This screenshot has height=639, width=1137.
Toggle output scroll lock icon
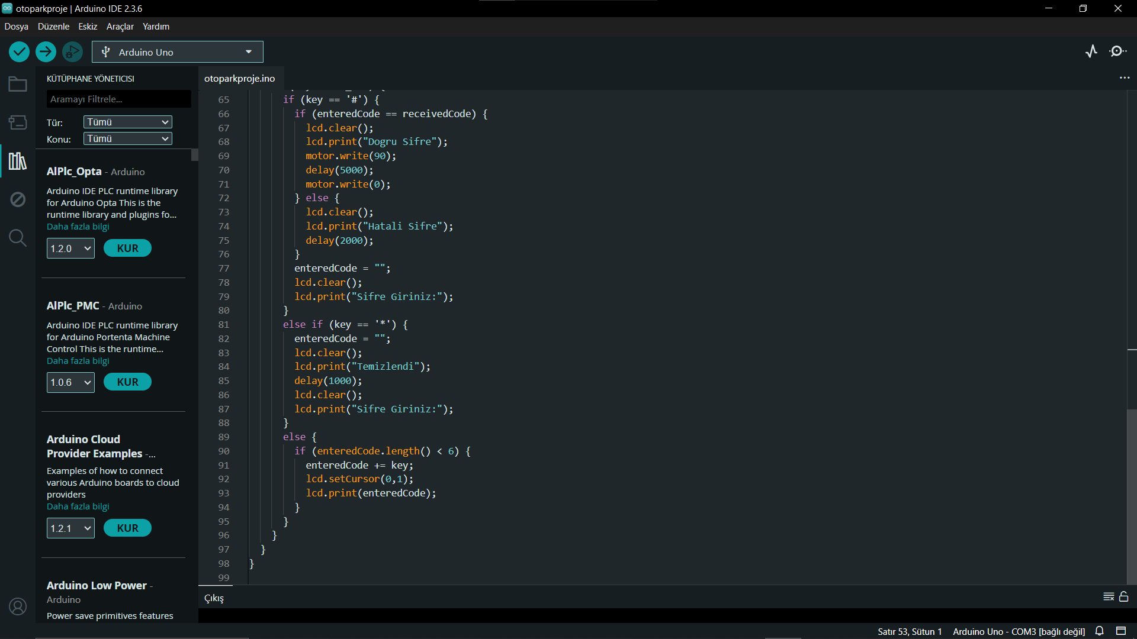(1124, 597)
